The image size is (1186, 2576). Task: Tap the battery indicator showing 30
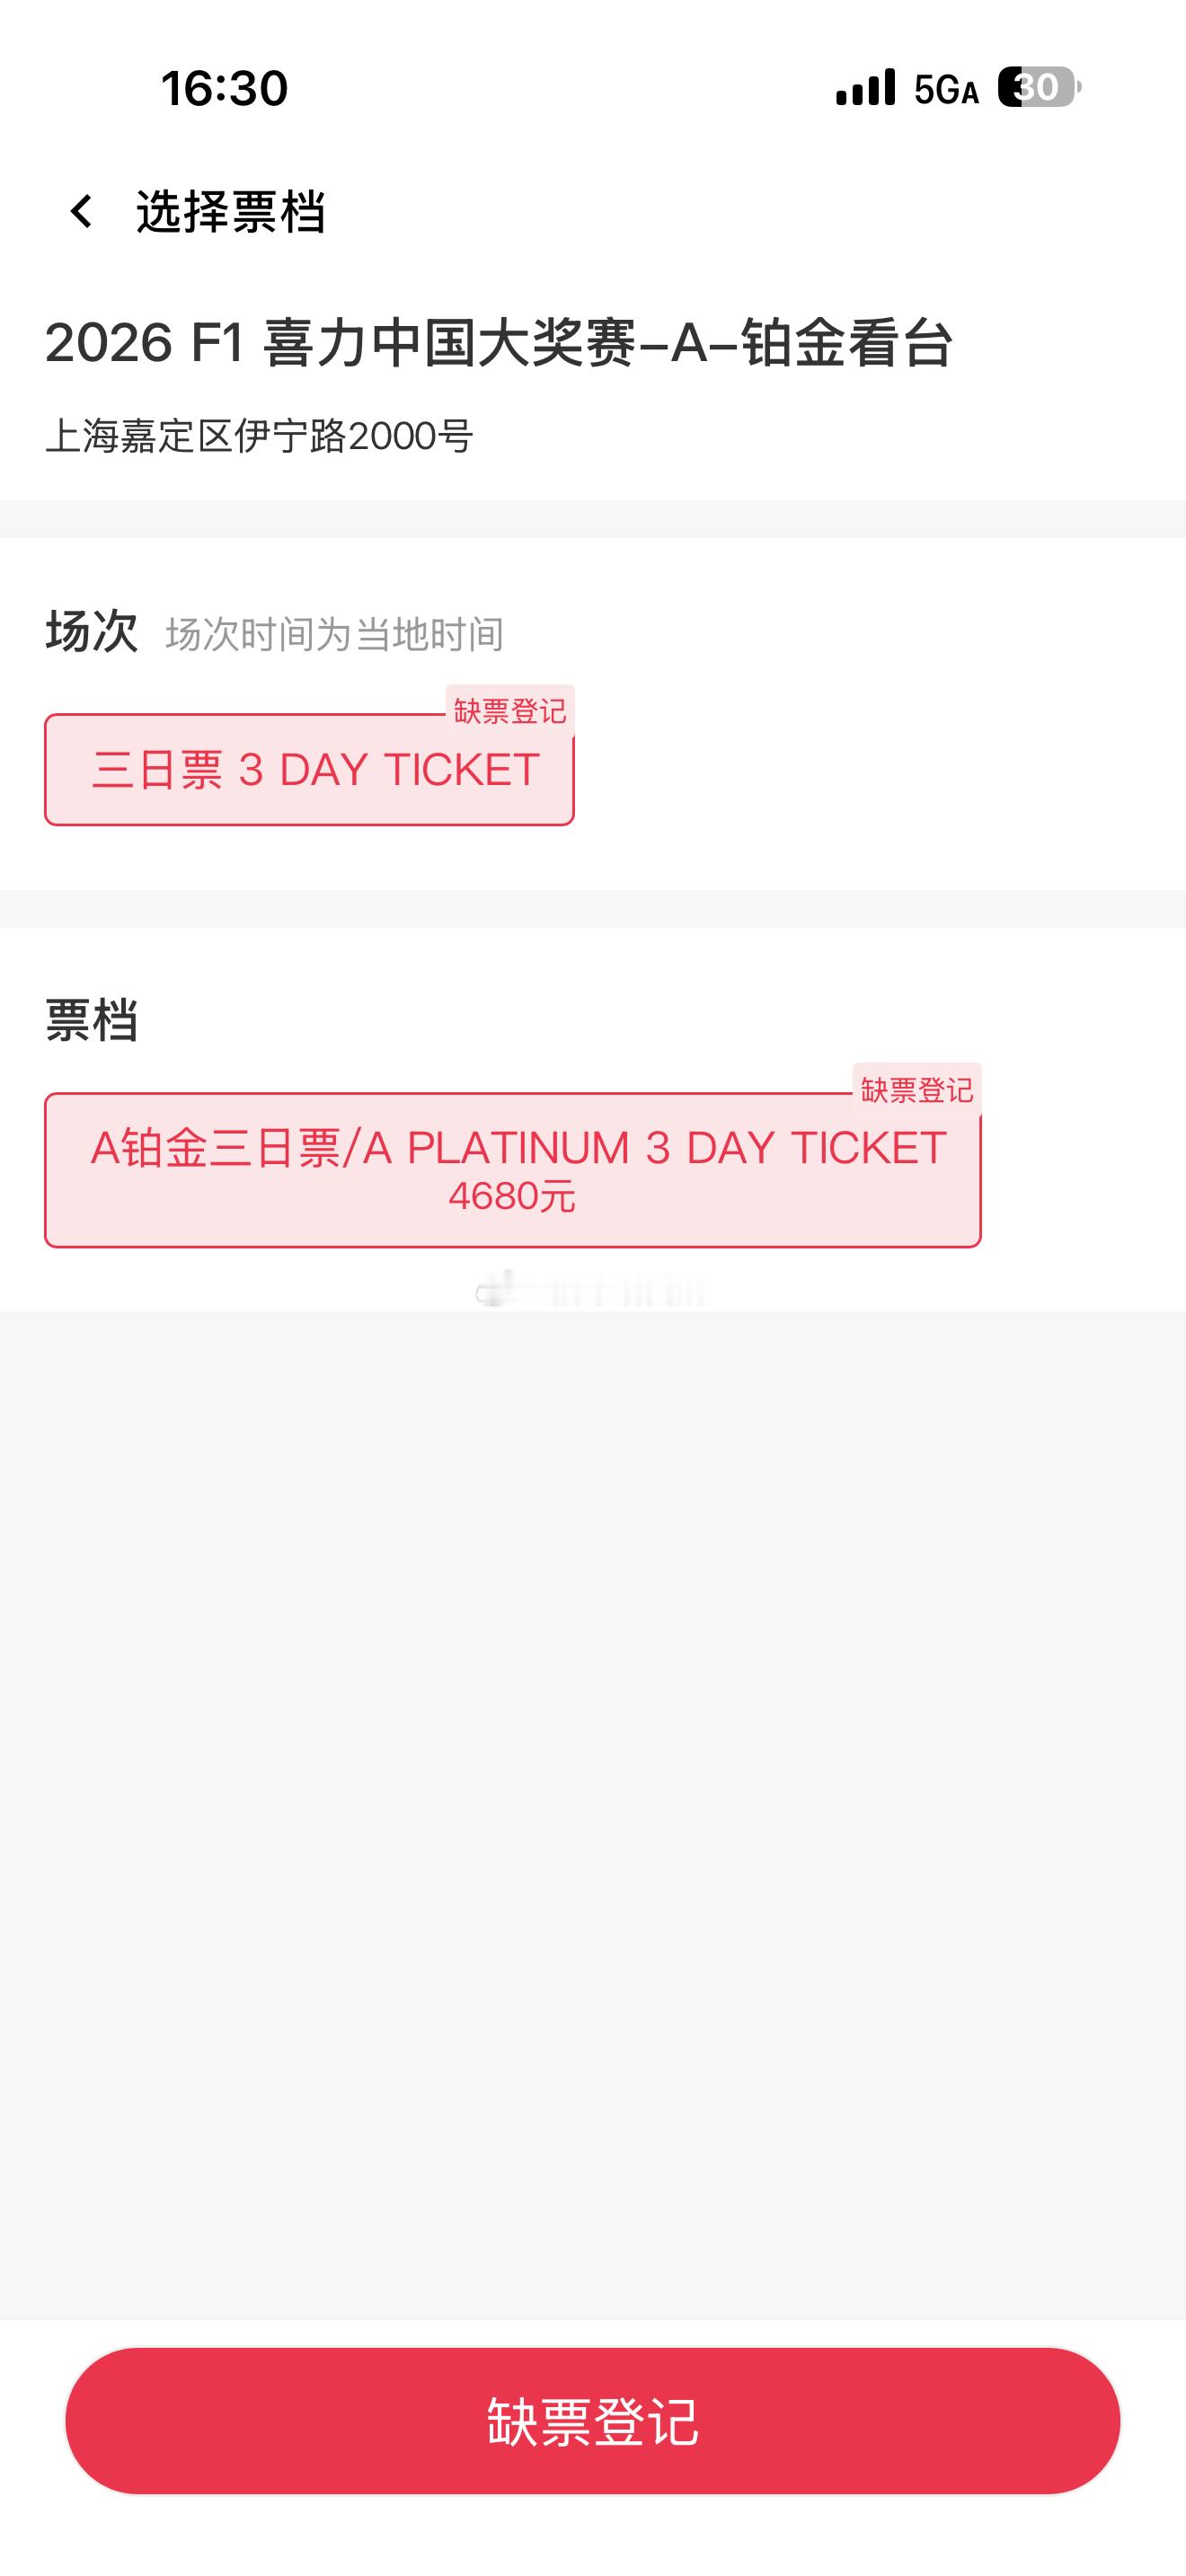point(1039,88)
